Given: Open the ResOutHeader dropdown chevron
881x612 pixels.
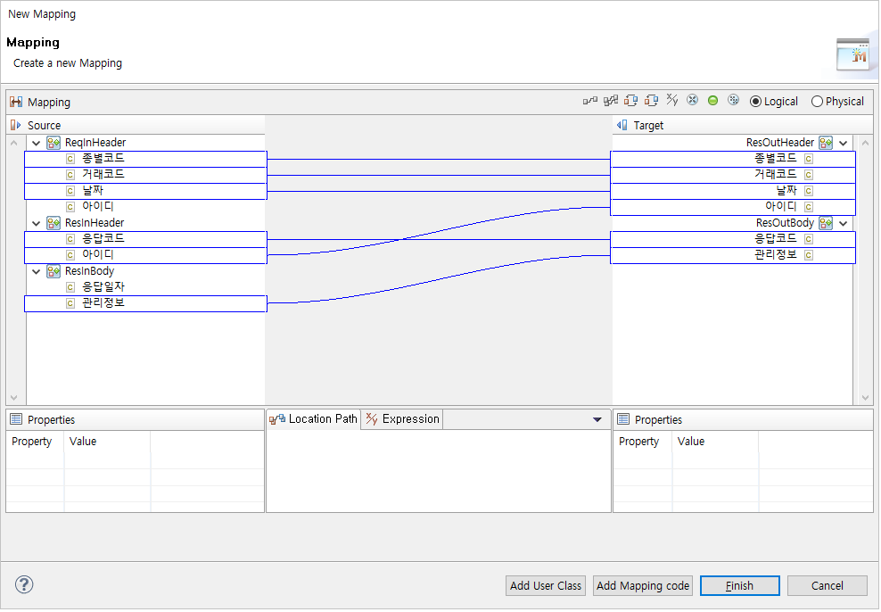Looking at the screenshot, I should [x=841, y=142].
